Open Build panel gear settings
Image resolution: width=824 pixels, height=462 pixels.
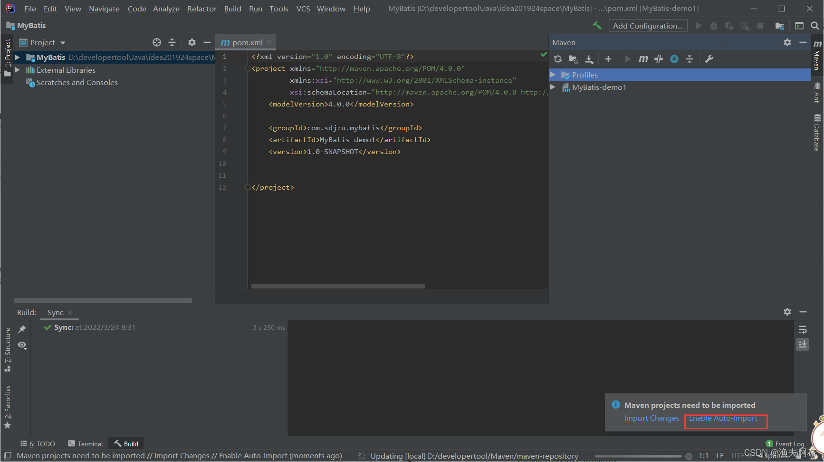(787, 312)
